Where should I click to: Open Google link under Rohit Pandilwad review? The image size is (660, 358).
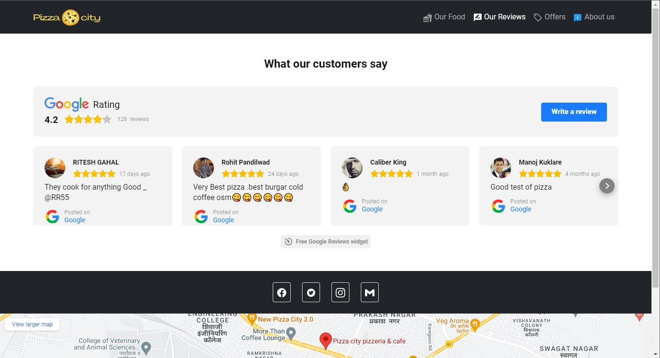(x=223, y=220)
